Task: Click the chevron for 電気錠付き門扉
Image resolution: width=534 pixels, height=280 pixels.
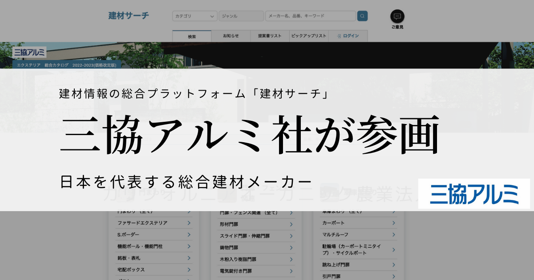Action: tap(291, 271)
